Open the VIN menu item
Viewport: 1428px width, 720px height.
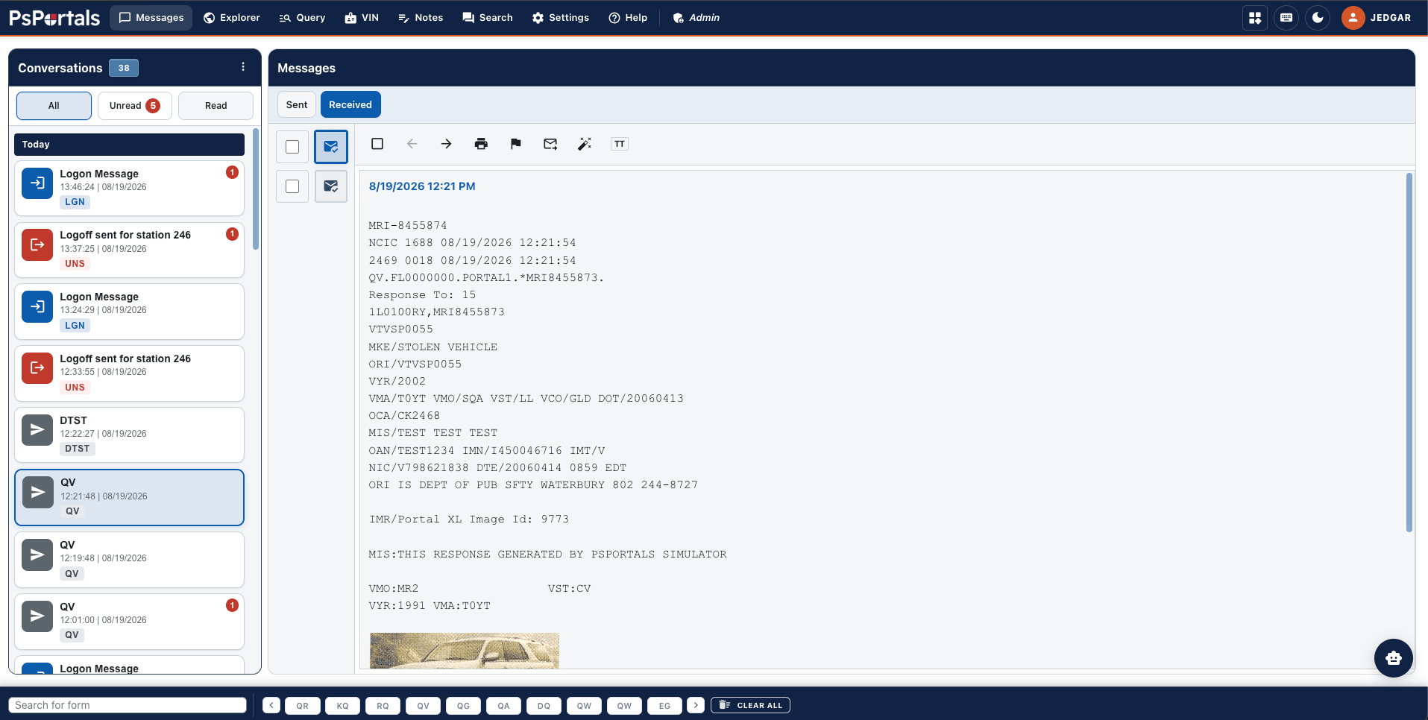pos(362,17)
